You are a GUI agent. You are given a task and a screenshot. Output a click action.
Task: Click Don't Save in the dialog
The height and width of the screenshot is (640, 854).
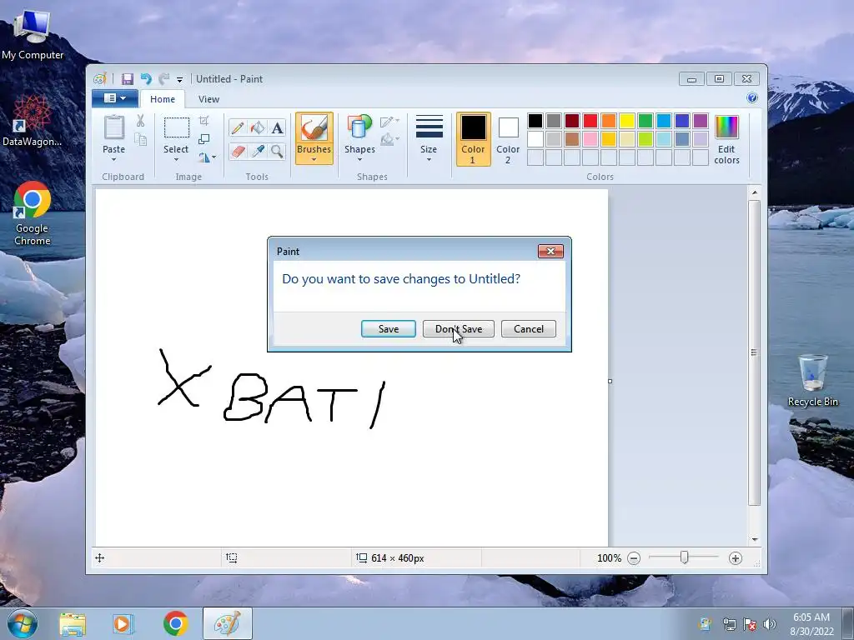459,329
